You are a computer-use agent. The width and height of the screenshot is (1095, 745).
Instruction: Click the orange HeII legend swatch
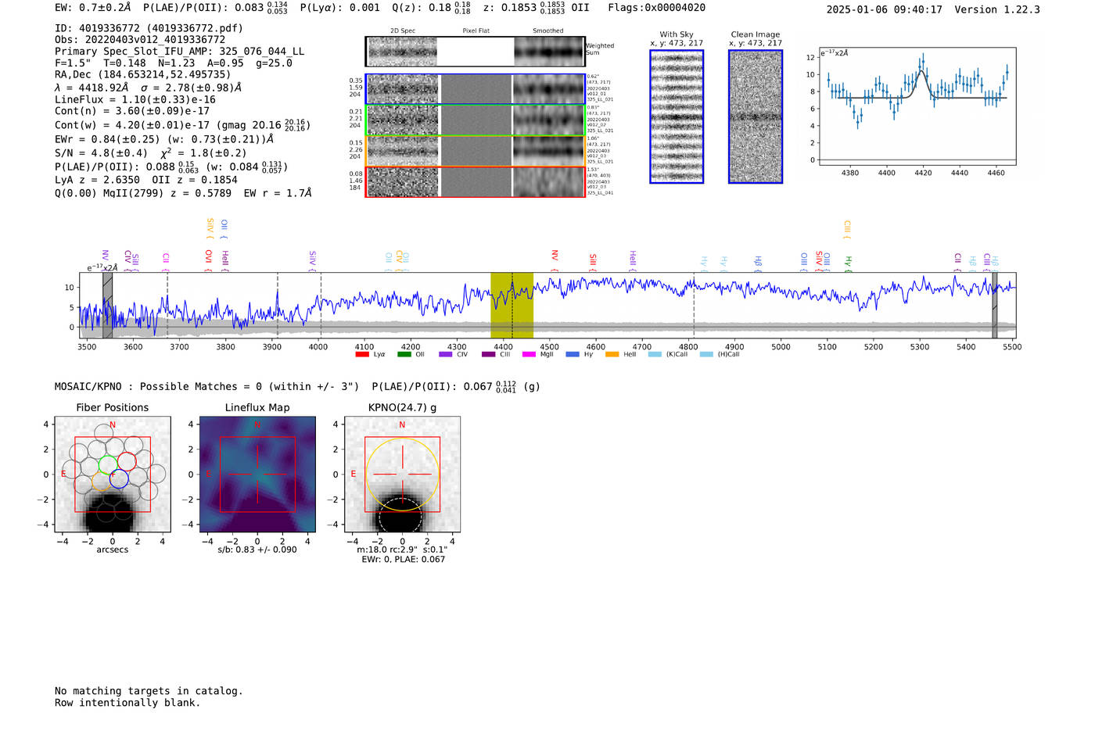click(612, 355)
